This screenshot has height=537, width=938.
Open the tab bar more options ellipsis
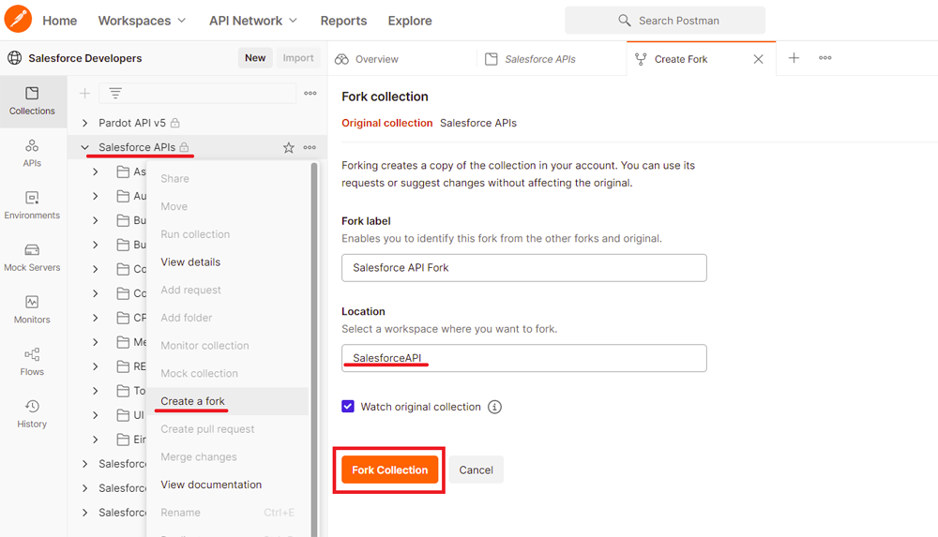825,58
